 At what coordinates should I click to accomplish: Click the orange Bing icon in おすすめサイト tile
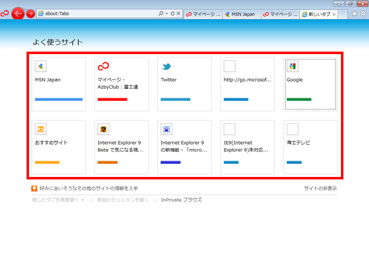41,129
